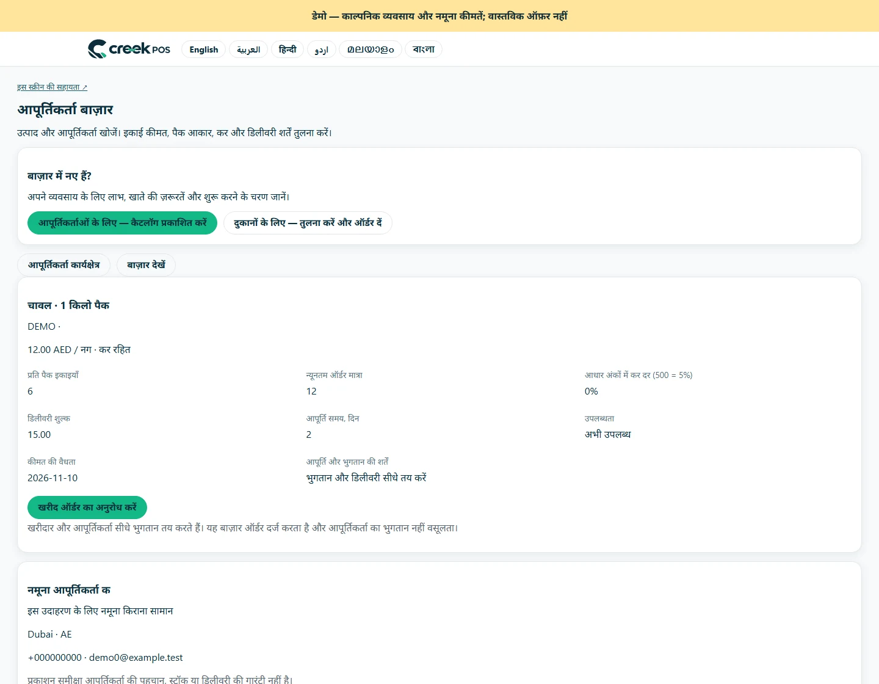Click the इस उदाहरण के लिए नमूना किराना सामान description
The image size is (879, 684).
pos(100,611)
